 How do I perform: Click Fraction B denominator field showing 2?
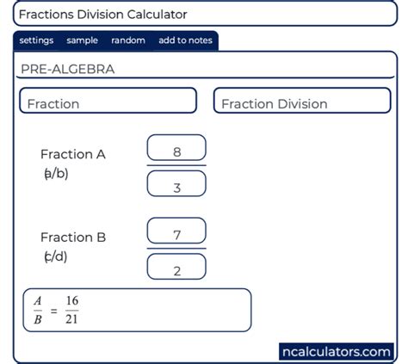click(x=176, y=267)
